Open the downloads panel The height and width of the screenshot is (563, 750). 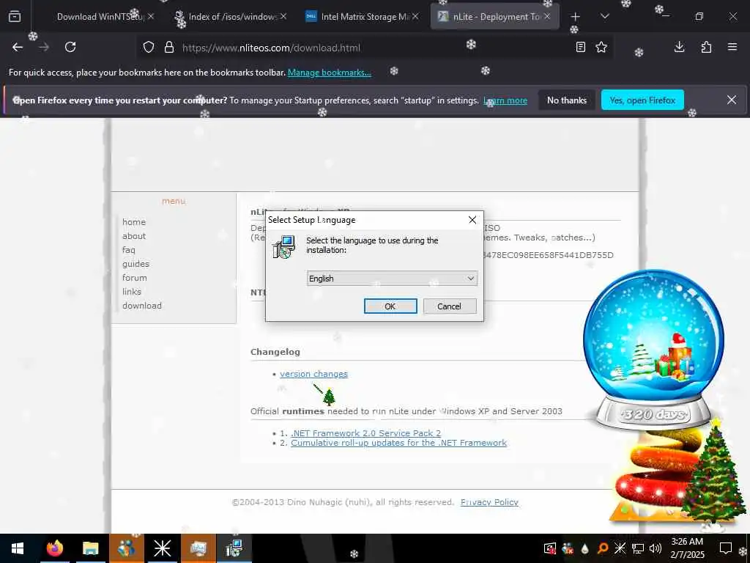point(679,47)
